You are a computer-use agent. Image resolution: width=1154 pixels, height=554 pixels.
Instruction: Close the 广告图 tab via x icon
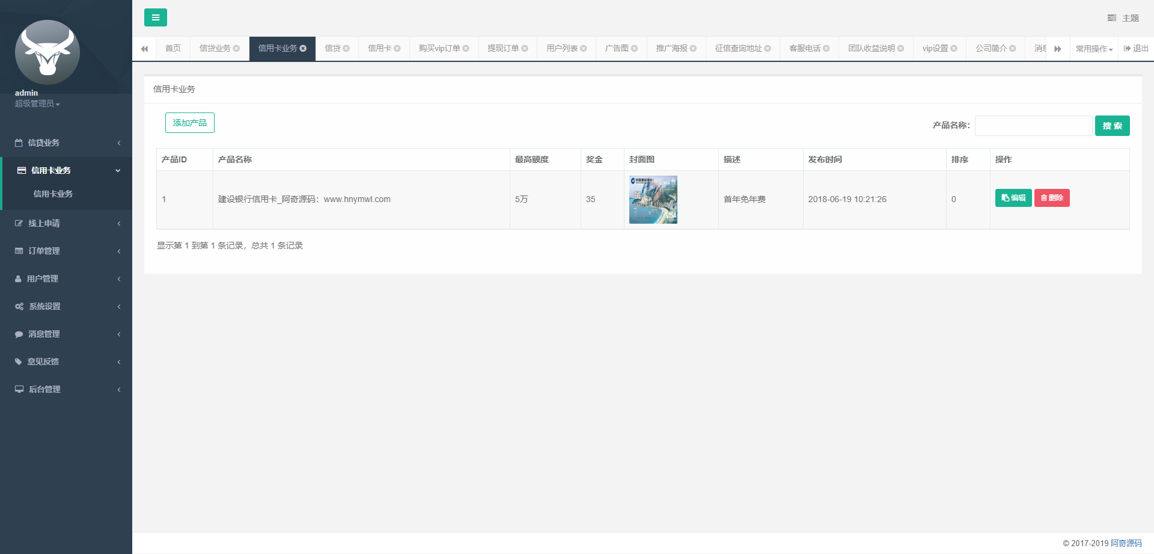[x=634, y=49]
